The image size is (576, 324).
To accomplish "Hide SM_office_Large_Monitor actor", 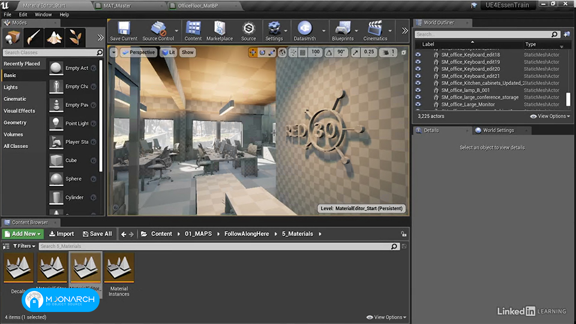I will click(x=418, y=104).
